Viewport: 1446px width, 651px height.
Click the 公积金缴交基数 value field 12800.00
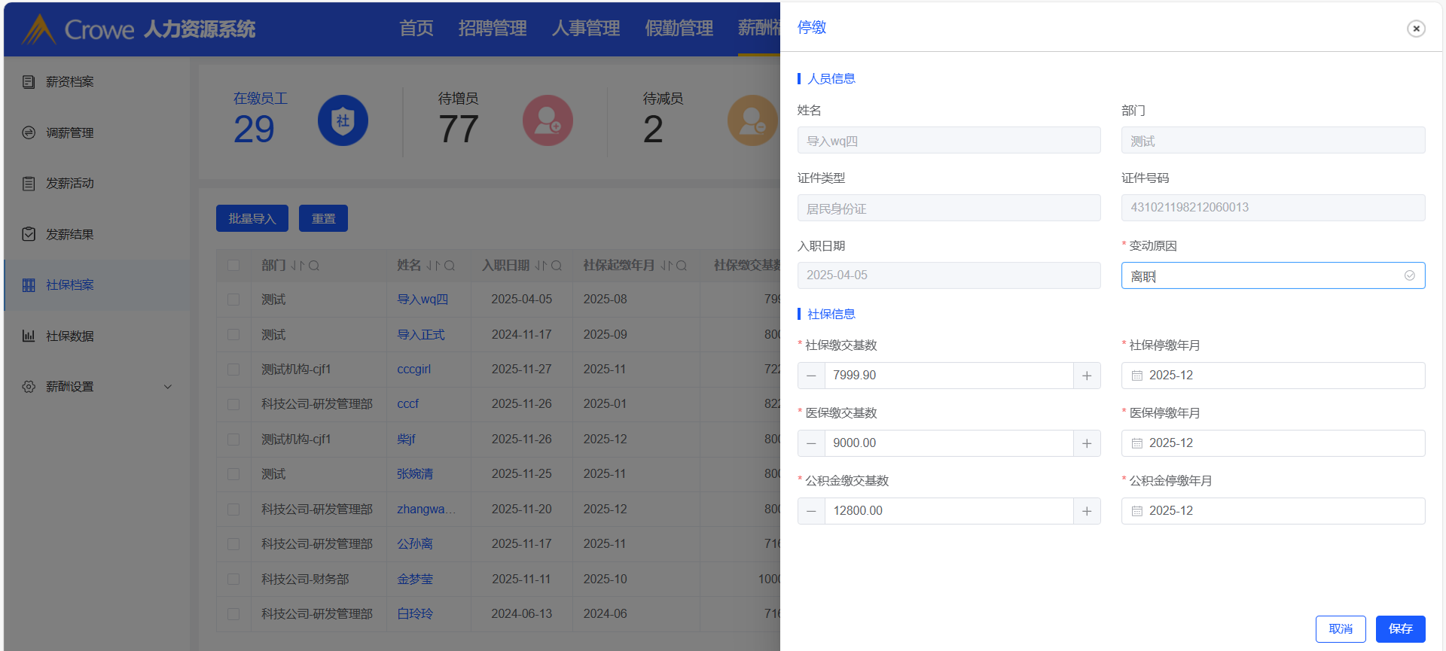pos(949,511)
